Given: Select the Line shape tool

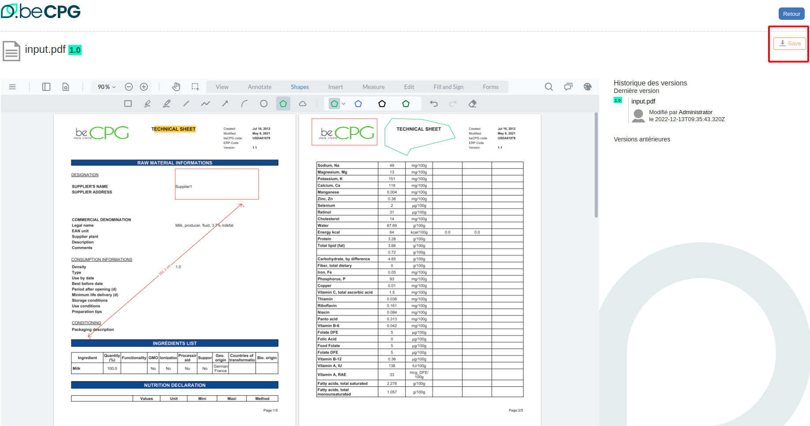Looking at the screenshot, I should pyautogui.click(x=186, y=104).
